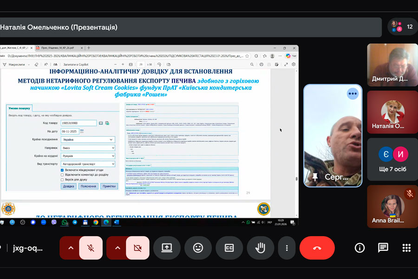The height and width of the screenshot is (279, 418).
Task: Toggle 'Включати міждержавні угоди' checkbox
Action: [x=62, y=170]
